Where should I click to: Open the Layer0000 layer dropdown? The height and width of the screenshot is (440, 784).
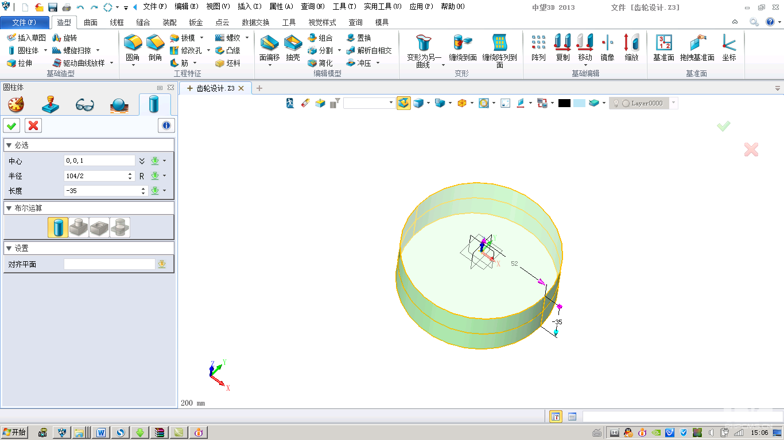pos(673,103)
